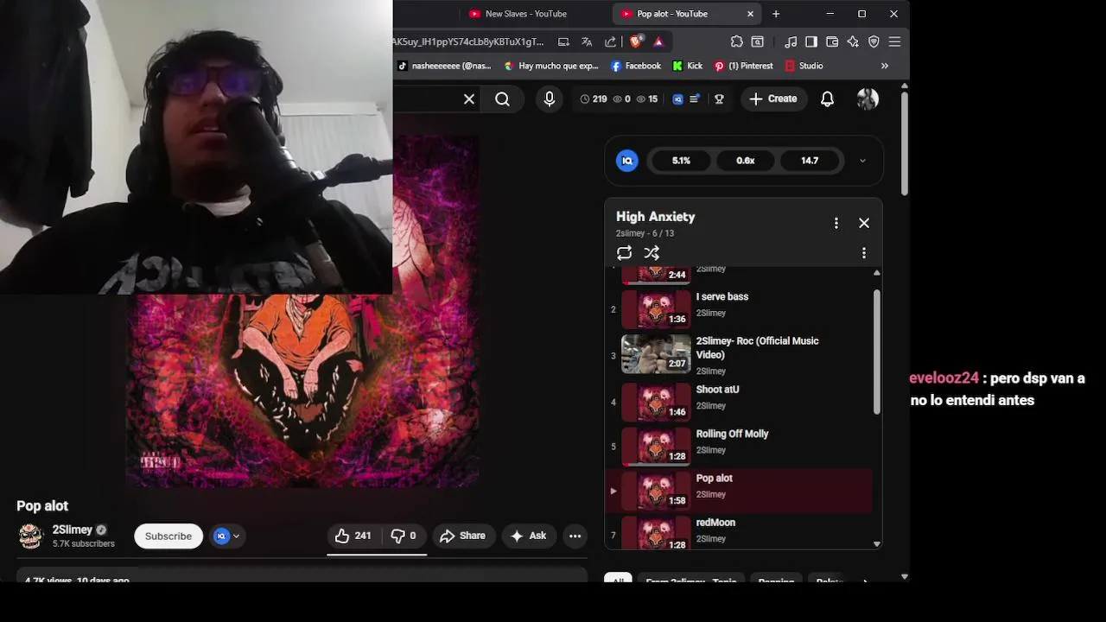Open the browser hamburger menu
The width and height of the screenshot is (1106, 622).
(895, 41)
